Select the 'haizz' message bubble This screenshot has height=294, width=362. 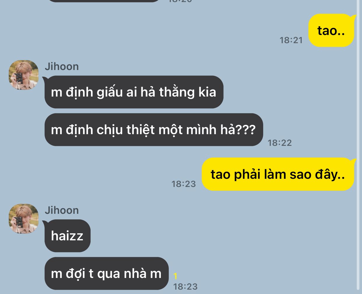click(x=67, y=236)
